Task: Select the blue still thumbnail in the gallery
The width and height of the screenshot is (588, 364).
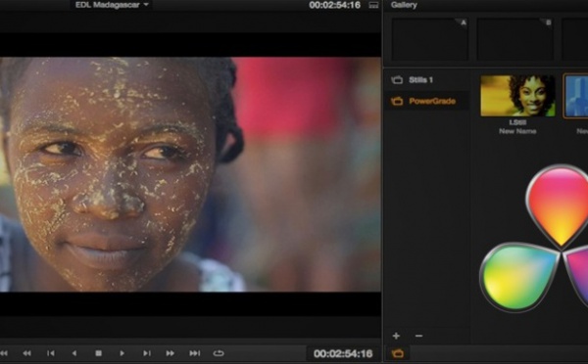Action: (x=576, y=96)
